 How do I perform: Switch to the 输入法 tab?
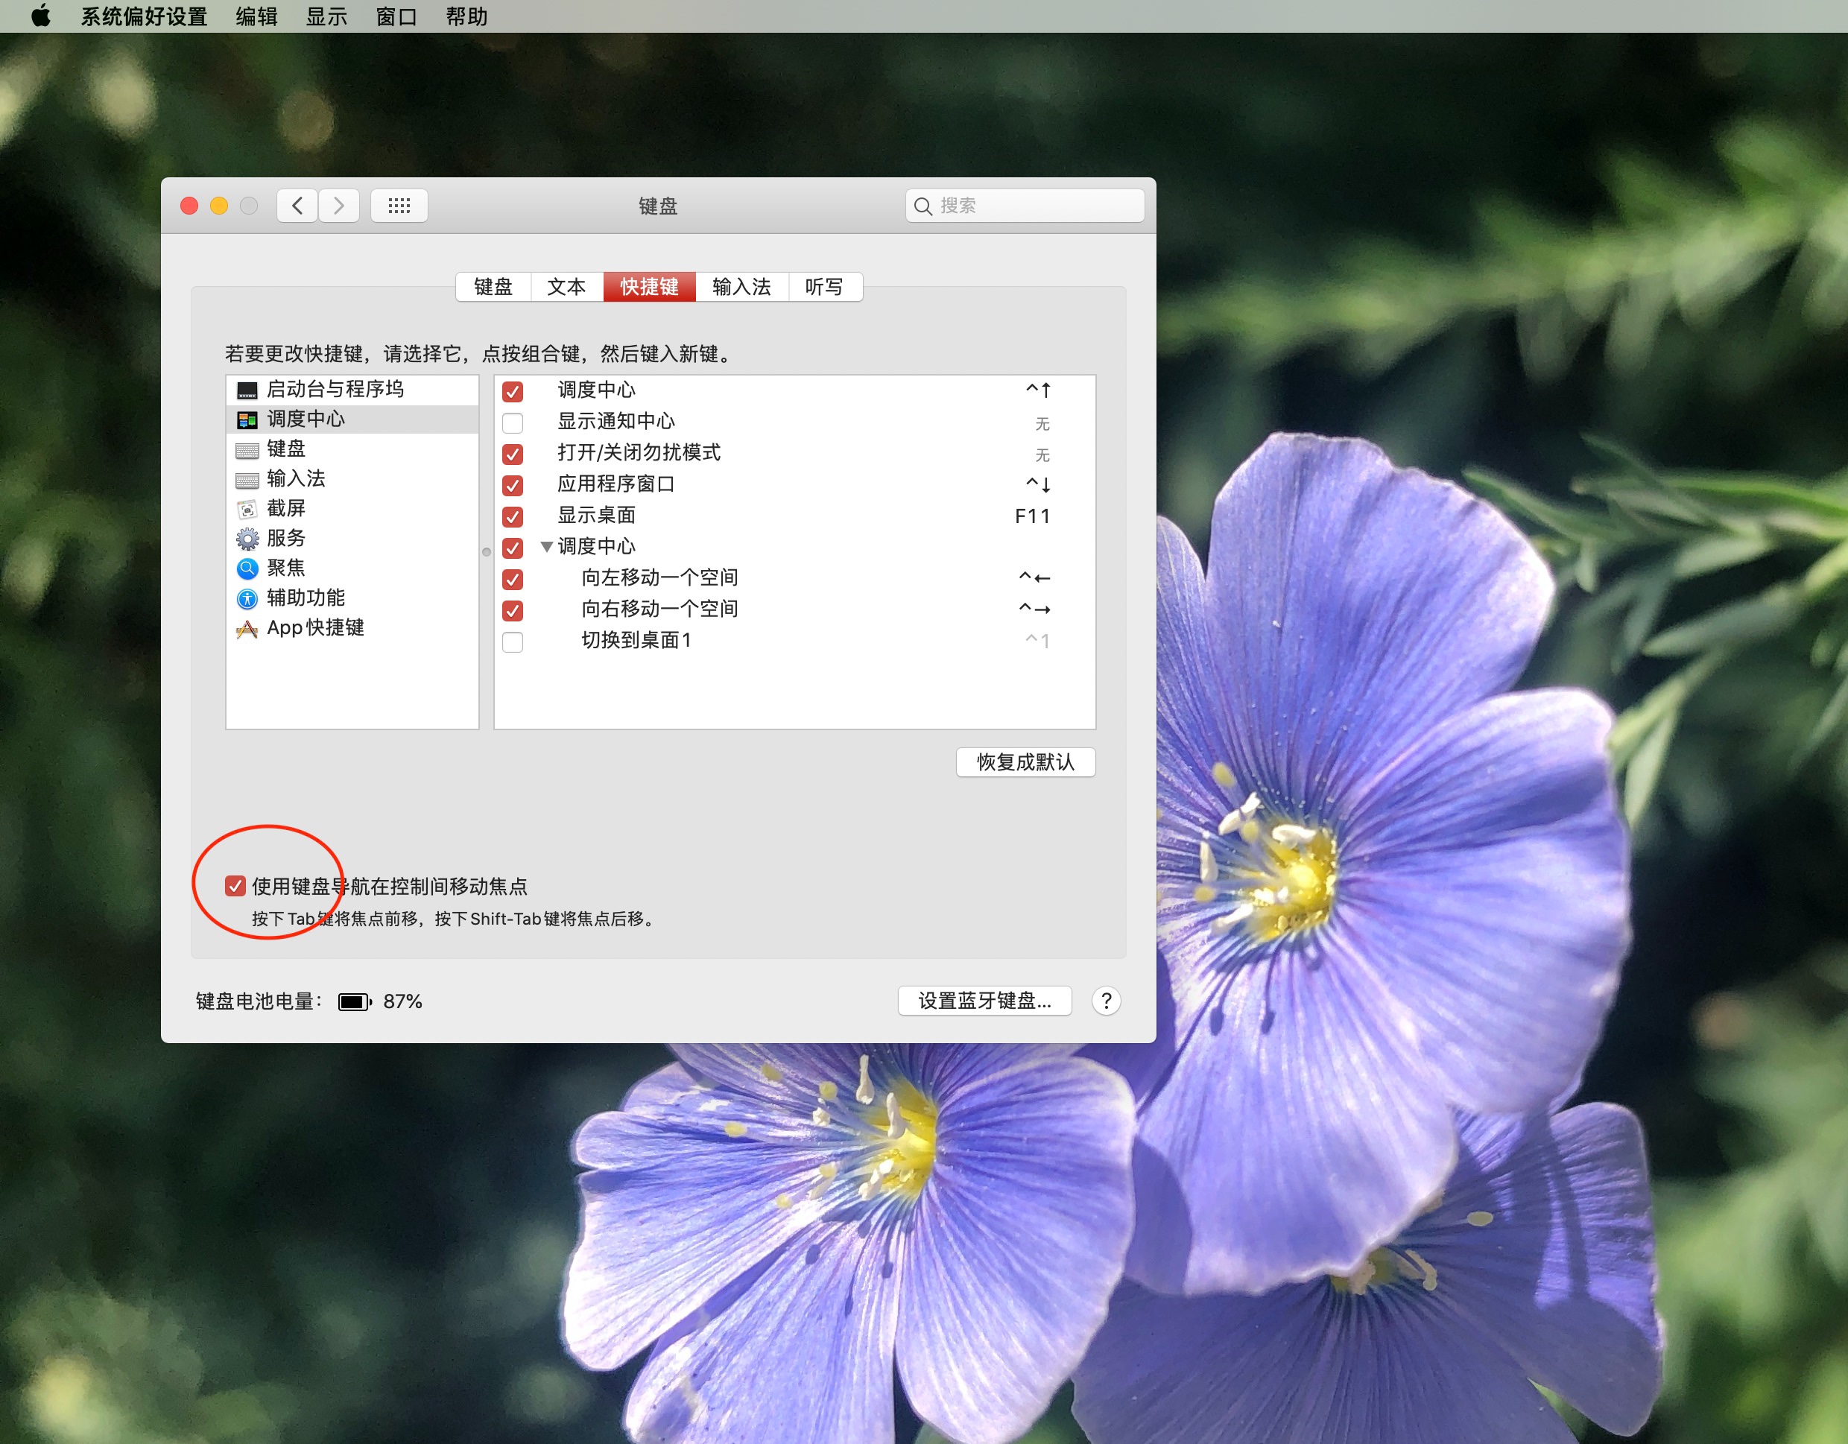pyautogui.click(x=741, y=287)
